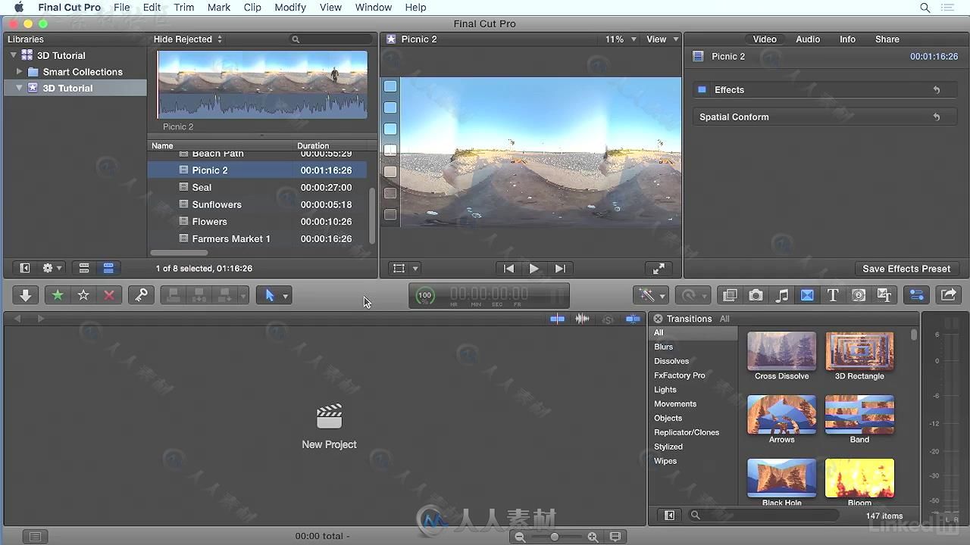Viewport: 970px width, 545px height.
Task: Click the Share export arrow button
Action: (948, 295)
